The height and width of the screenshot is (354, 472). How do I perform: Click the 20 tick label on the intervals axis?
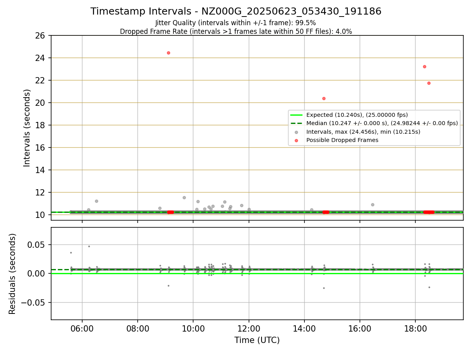click(x=41, y=103)
